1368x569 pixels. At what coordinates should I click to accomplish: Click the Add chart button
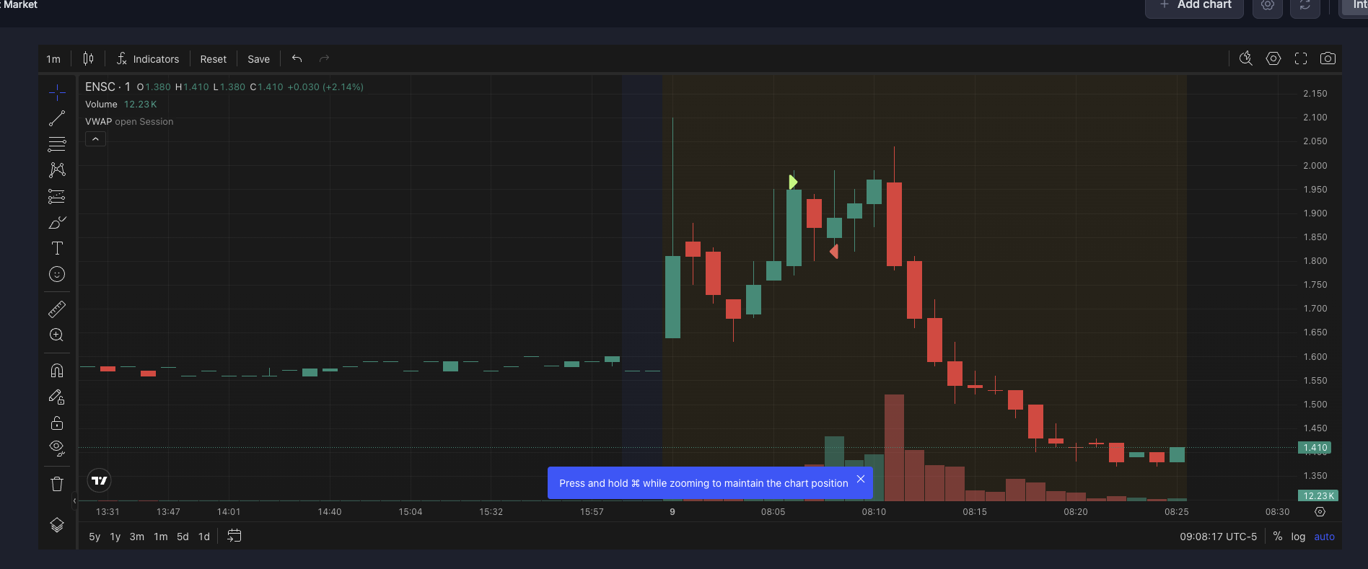(x=1195, y=5)
